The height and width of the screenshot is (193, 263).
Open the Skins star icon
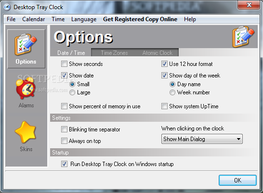point(26,132)
